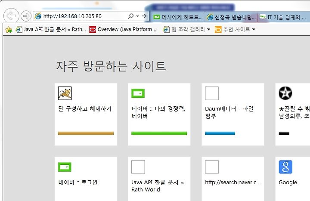310x201 pixels.
Task: Open the 단 구성하고 해제하기 site tile
Action: [86, 114]
